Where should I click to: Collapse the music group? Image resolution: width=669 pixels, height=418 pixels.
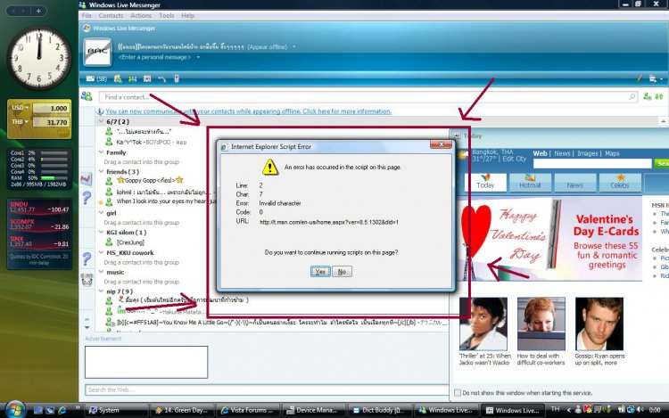coord(101,272)
